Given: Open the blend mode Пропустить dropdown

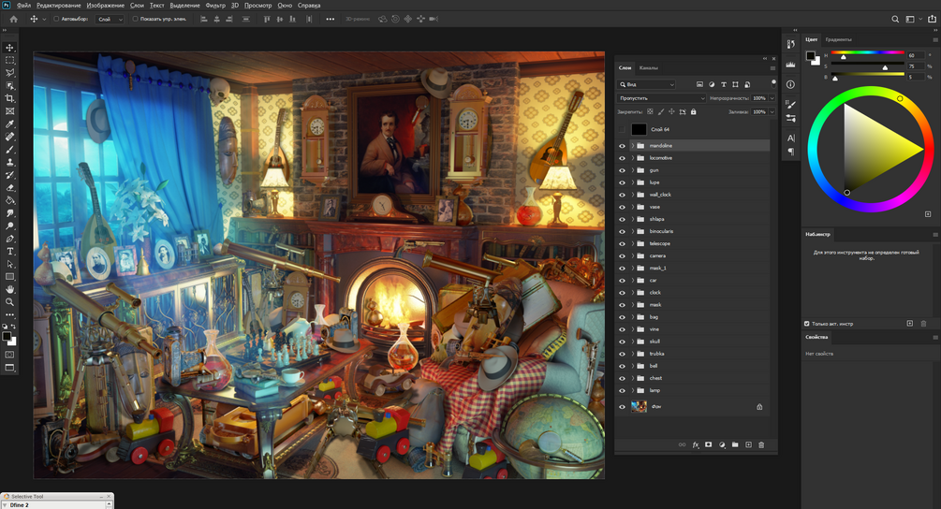Looking at the screenshot, I should click(662, 97).
